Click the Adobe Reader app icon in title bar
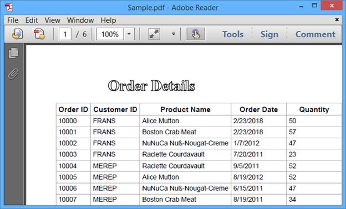Image resolution: width=346 pixels, height=209 pixels. pos(9,8)
